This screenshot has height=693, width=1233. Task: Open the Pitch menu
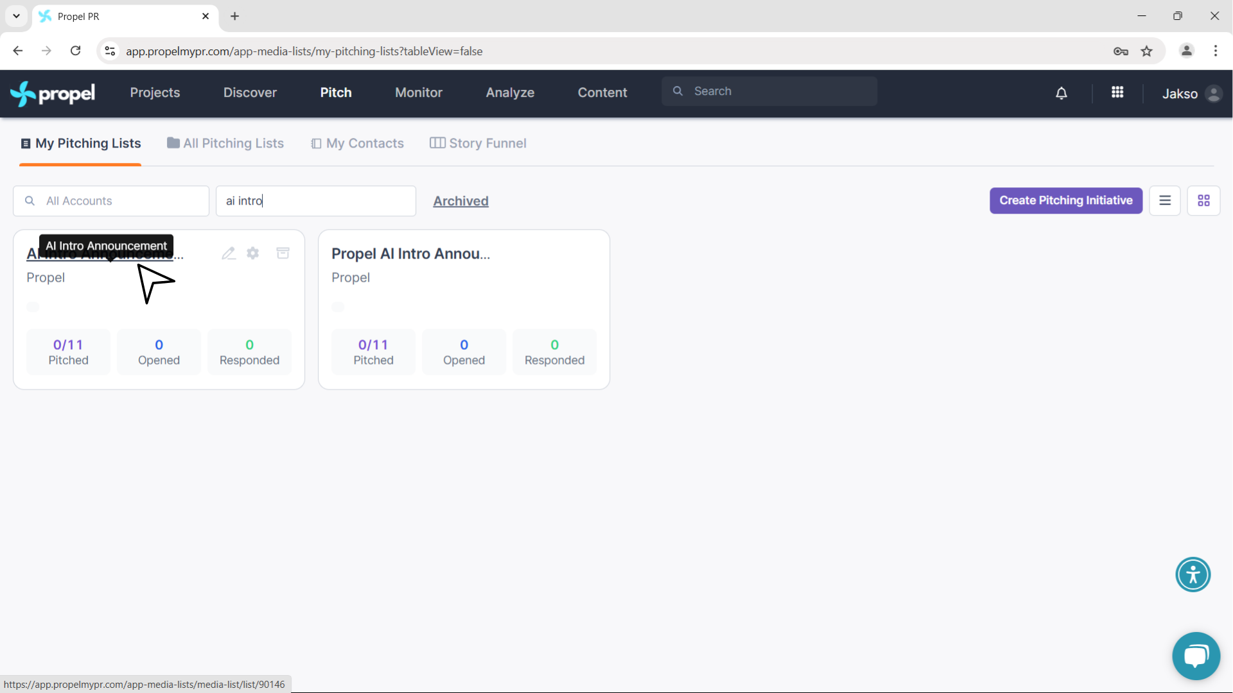pos(336,92)
